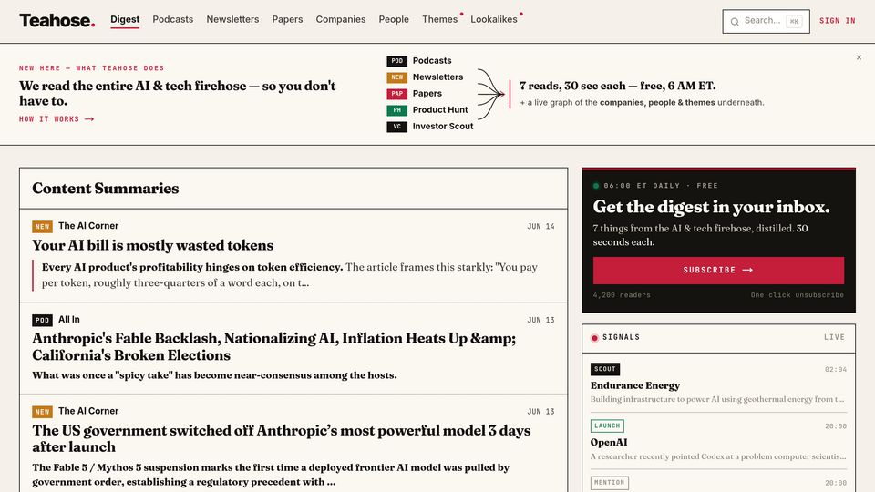Click the POD badge beside Podcasts
Screen dimensions: 875x492
point(396,61)
